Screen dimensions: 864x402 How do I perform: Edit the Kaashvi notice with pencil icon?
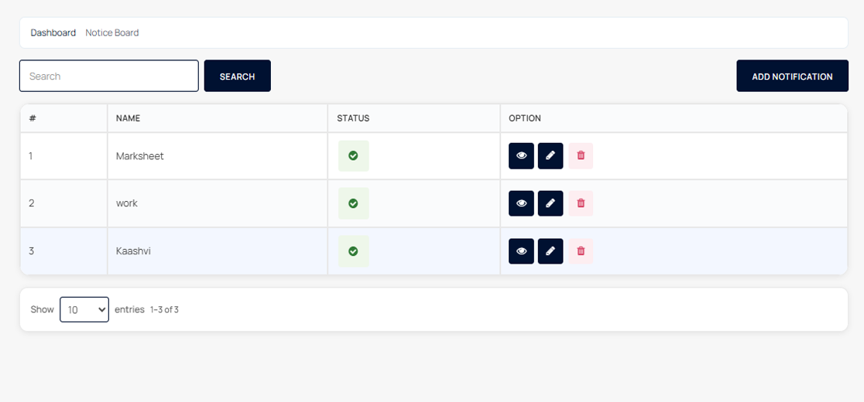[x=550, y=251]
